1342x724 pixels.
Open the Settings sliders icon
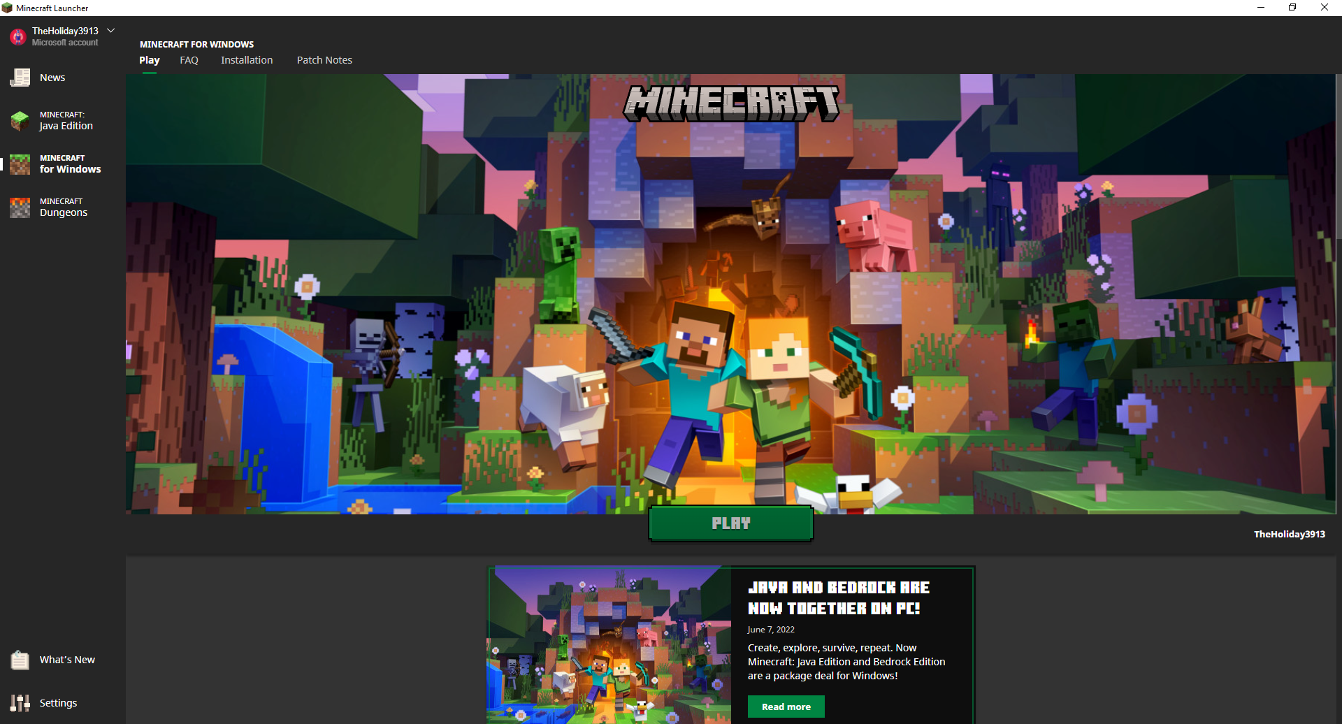(x=20, y=703)
